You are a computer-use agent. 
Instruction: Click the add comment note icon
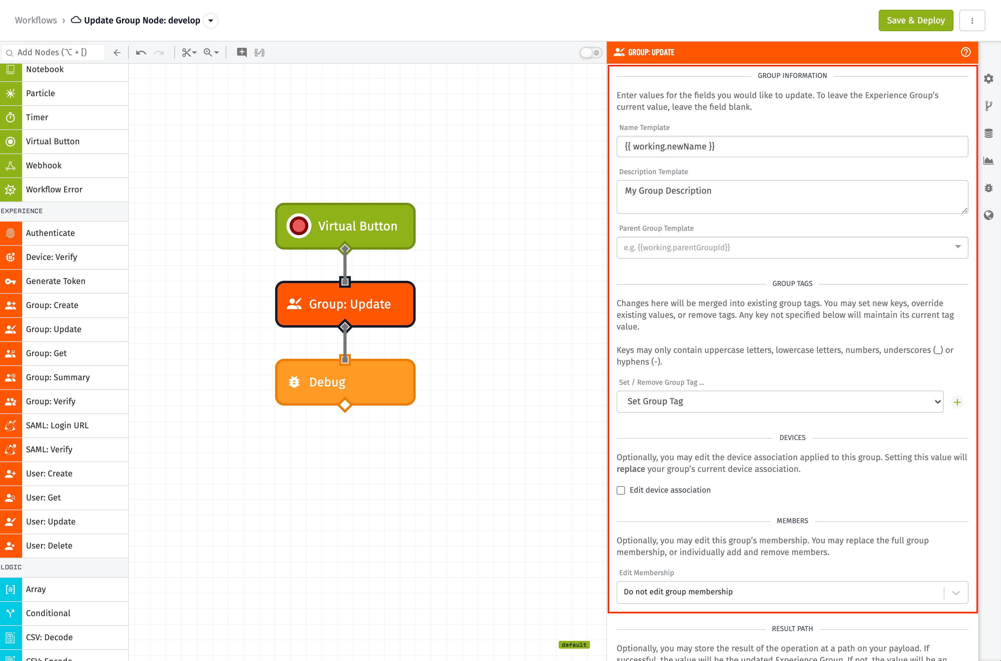pos(242,52)
